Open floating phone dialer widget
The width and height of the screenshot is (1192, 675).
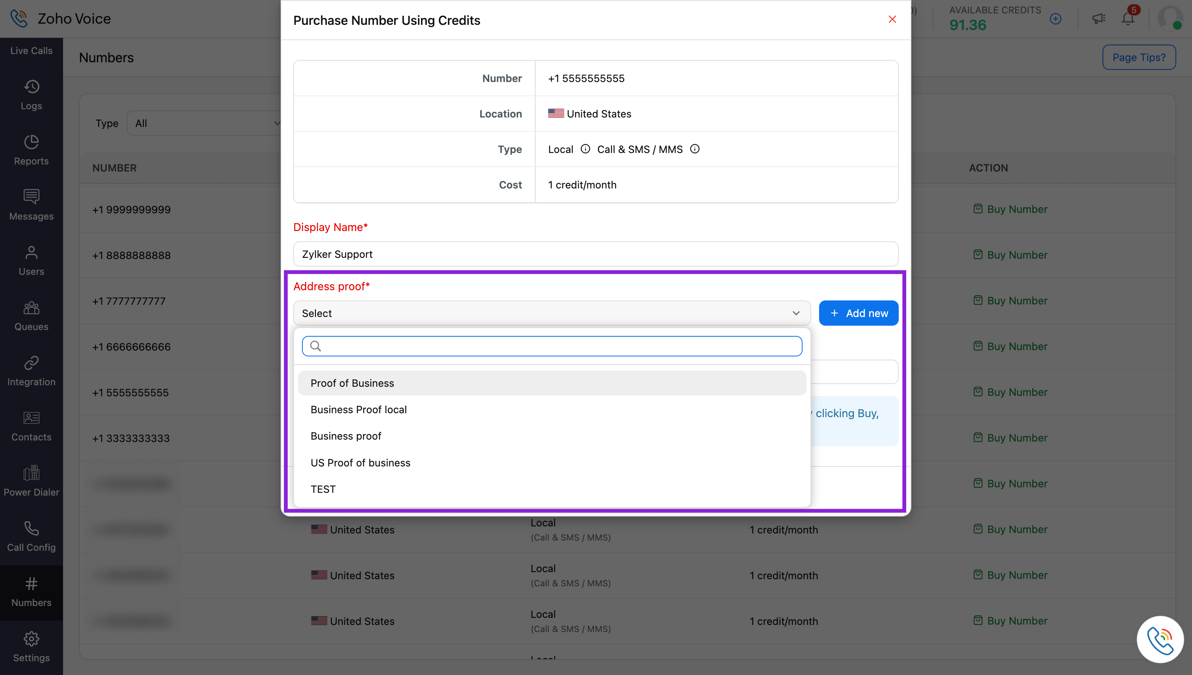click(x=1160, y=639)
